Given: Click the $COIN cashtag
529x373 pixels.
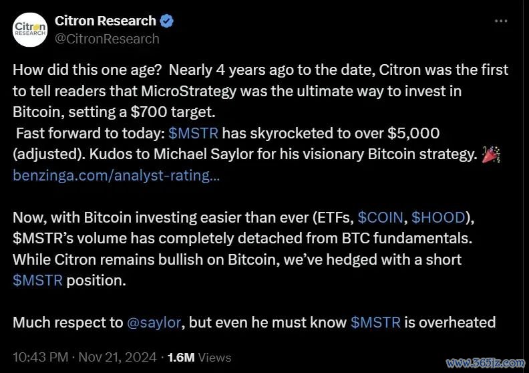Looking at the screenshot, I should 380,218.
